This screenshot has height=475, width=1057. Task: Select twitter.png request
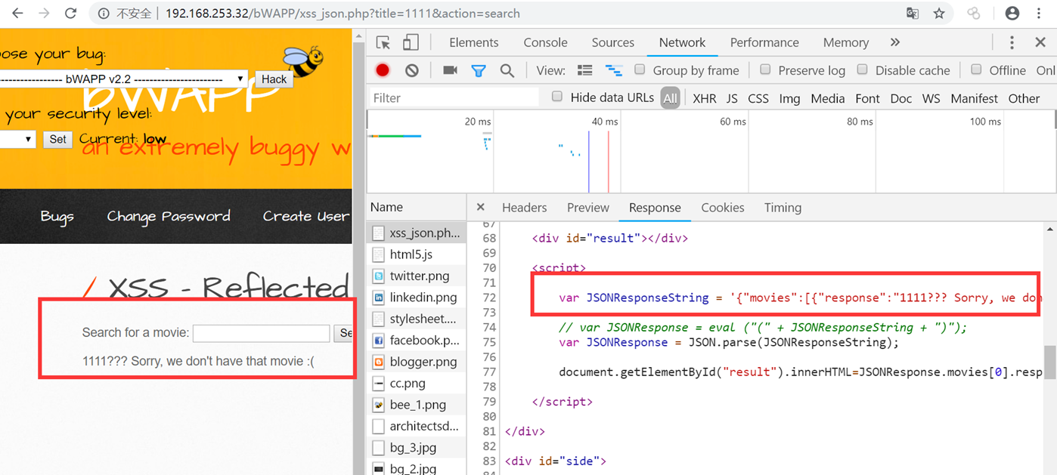click(x=417, y=276)
